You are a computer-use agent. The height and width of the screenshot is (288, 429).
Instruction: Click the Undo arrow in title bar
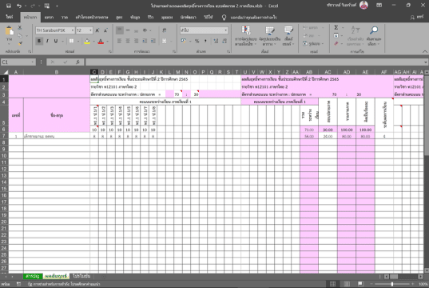pos(19,6)
